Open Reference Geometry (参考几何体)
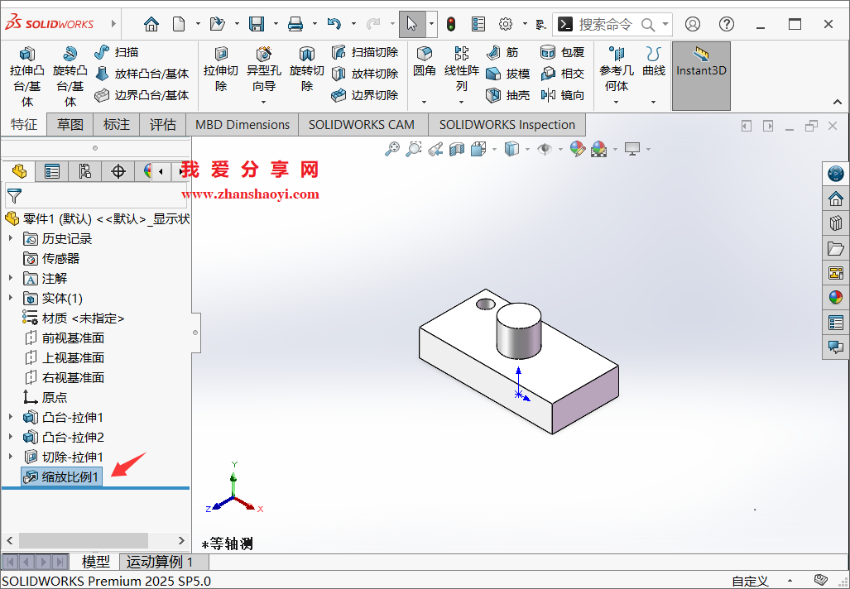This screenshot has width=850, height=589. click(x=617, y=69)
